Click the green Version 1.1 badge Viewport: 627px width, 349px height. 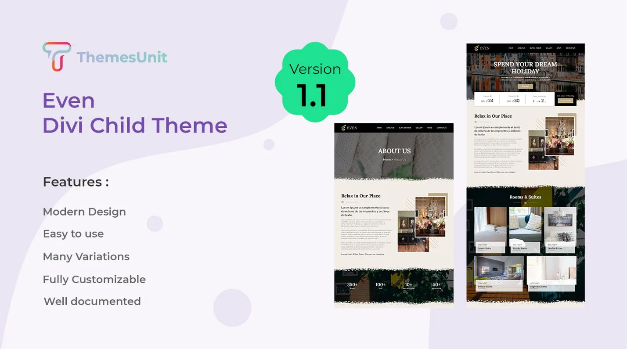coord(315,82)
